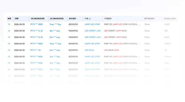
Task: Open exporter Qia *** eng in the 170 row
Action: (55, 31)
